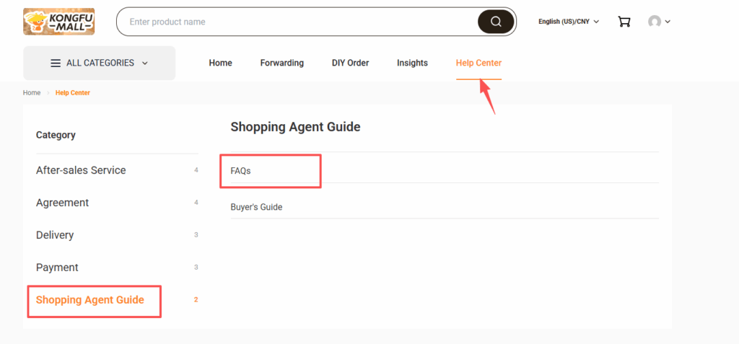Select the DIY Order nav tab
The image size is (739, 344).
point(350,63)
